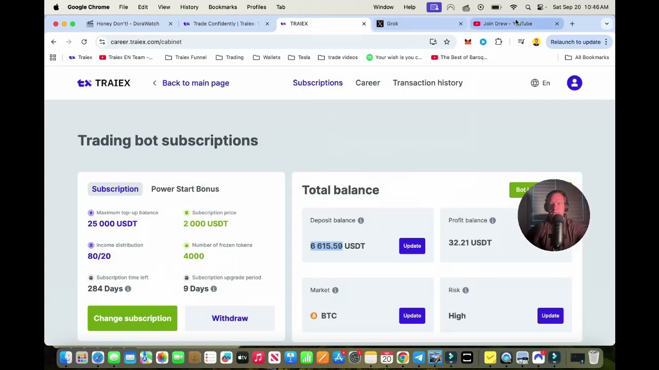Open the user profile avatar icon
This screenshot has height=370, width=659.
point(575,83)
